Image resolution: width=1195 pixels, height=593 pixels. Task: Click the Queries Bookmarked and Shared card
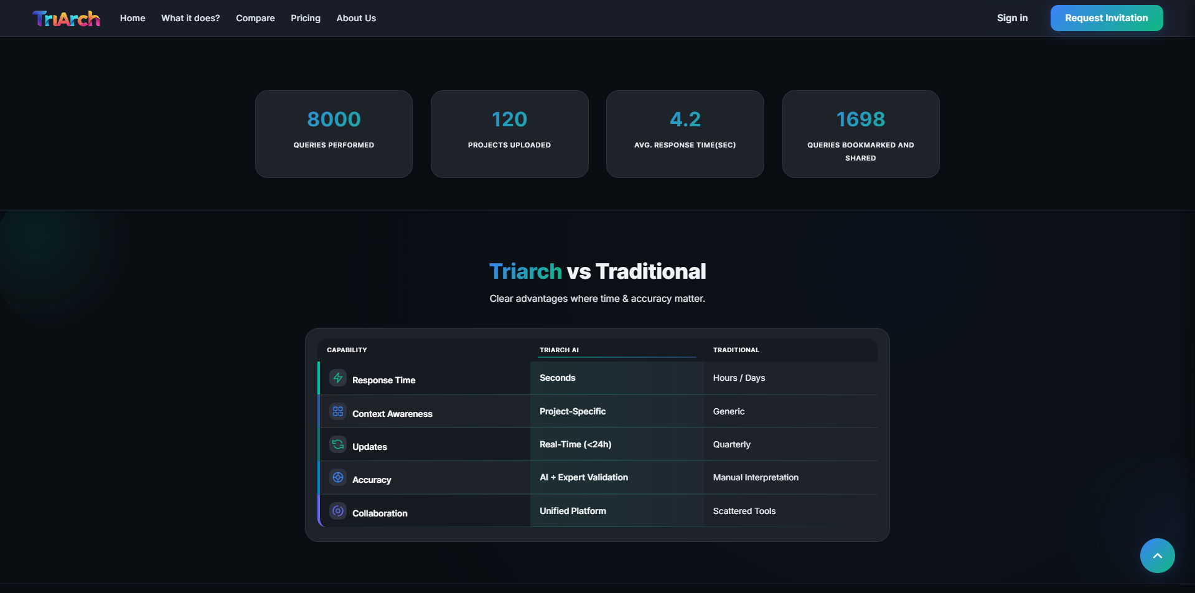tap(860, 134)
